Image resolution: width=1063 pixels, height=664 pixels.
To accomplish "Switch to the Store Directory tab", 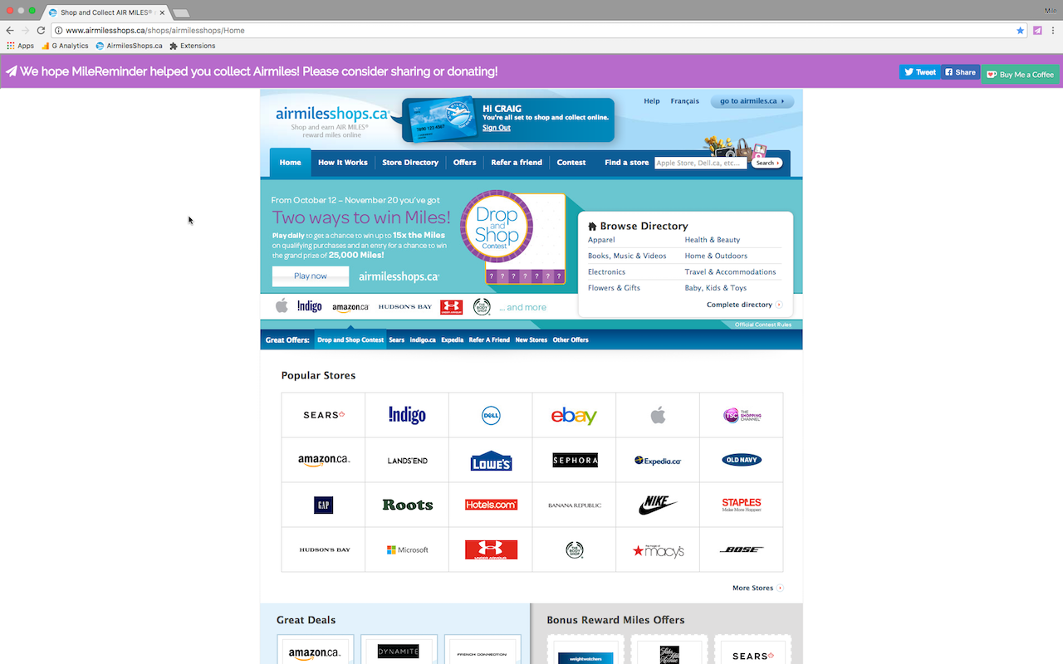I will pos(410,163).
